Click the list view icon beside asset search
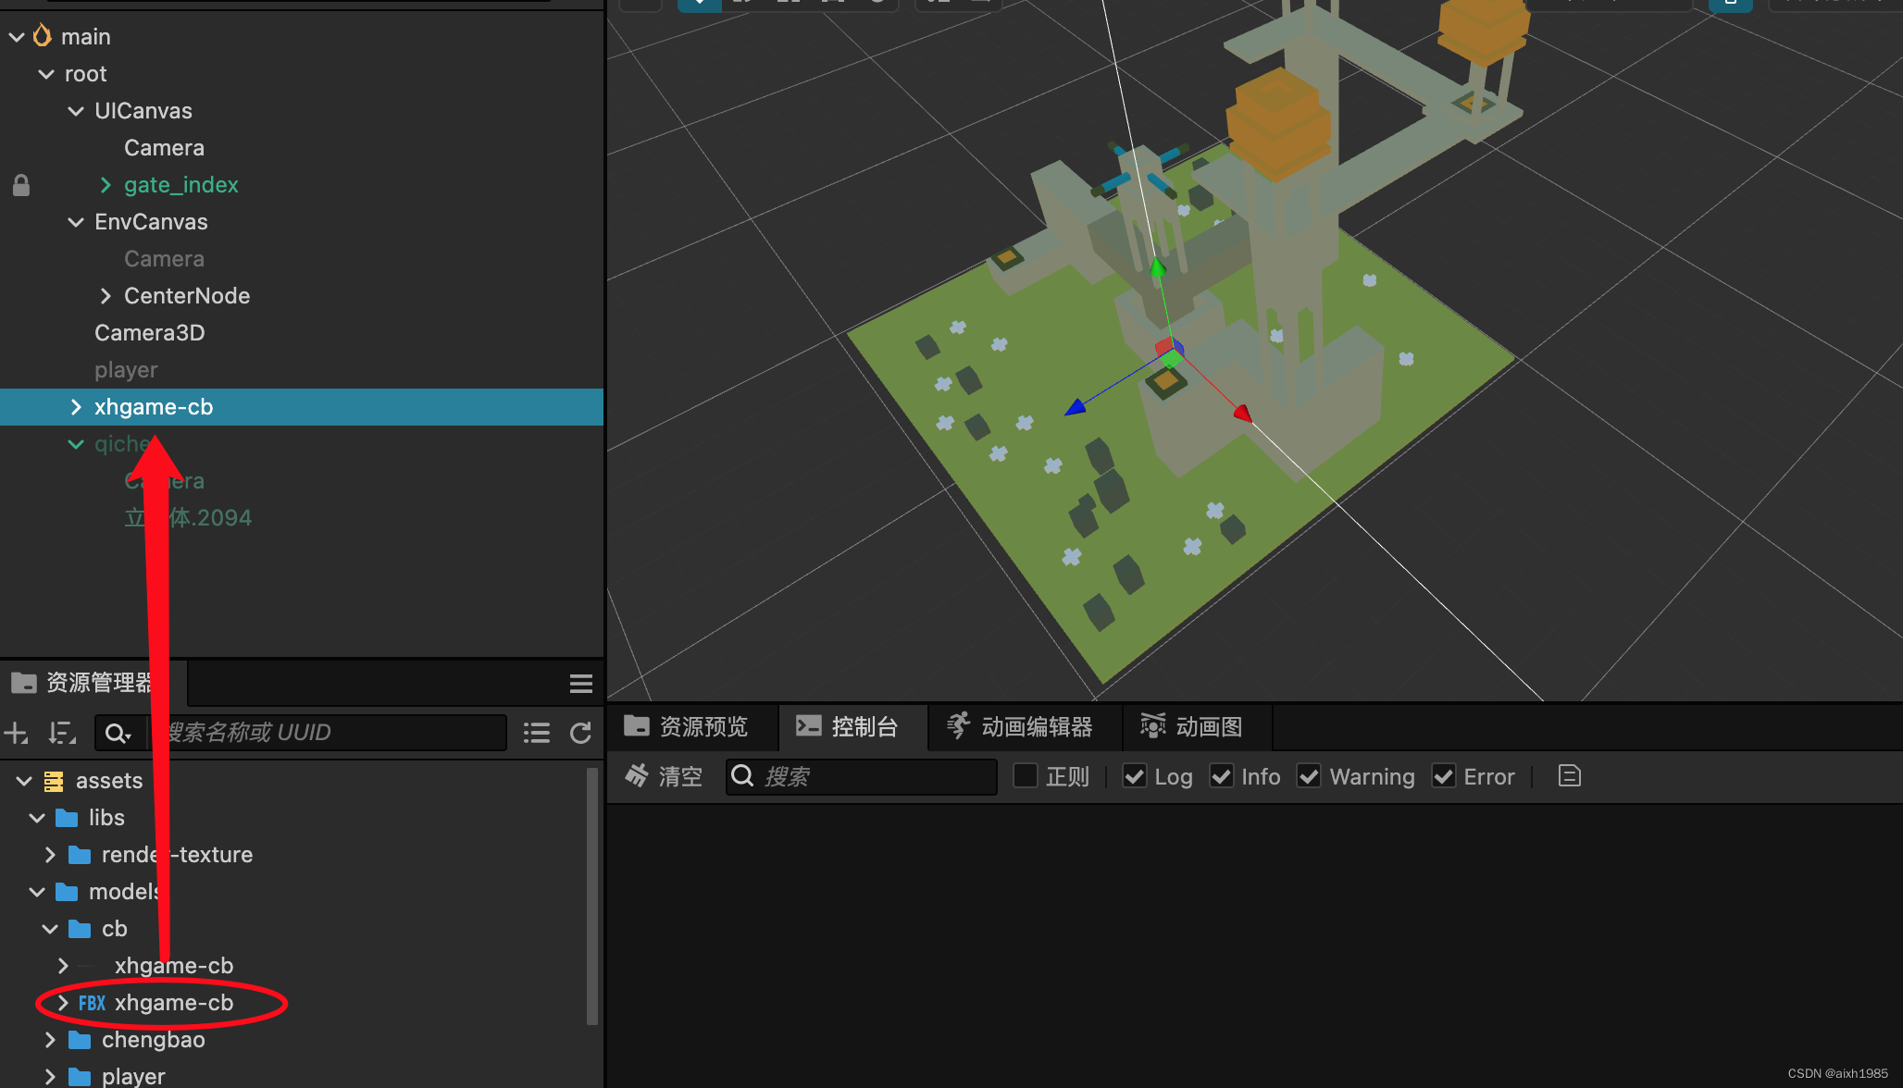Image resolution: width=1903 pixels, height=1088 pixels. [x=537, y=733]
